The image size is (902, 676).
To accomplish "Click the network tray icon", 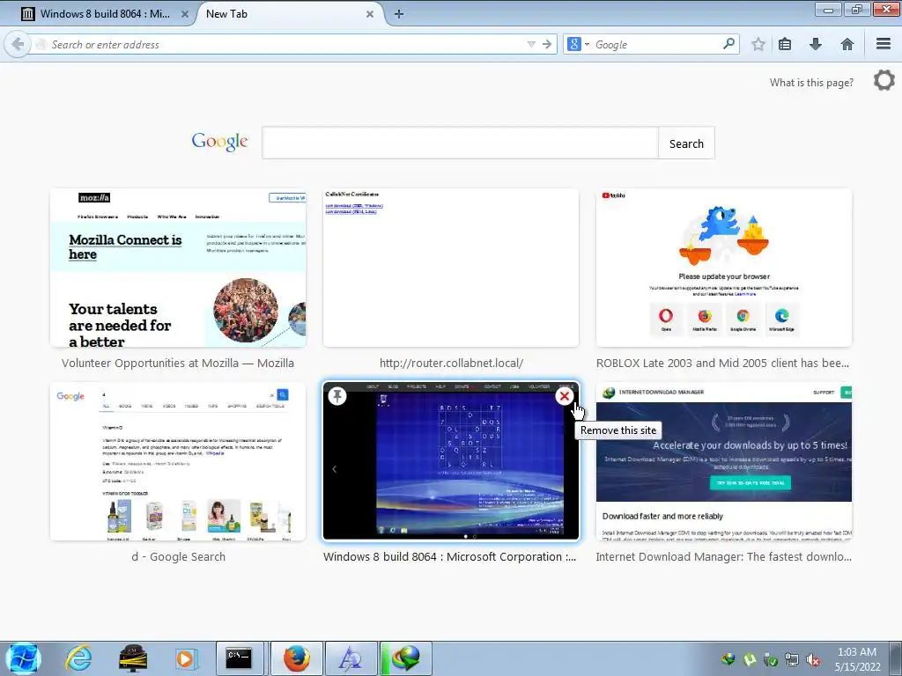I will coord(792,659).
